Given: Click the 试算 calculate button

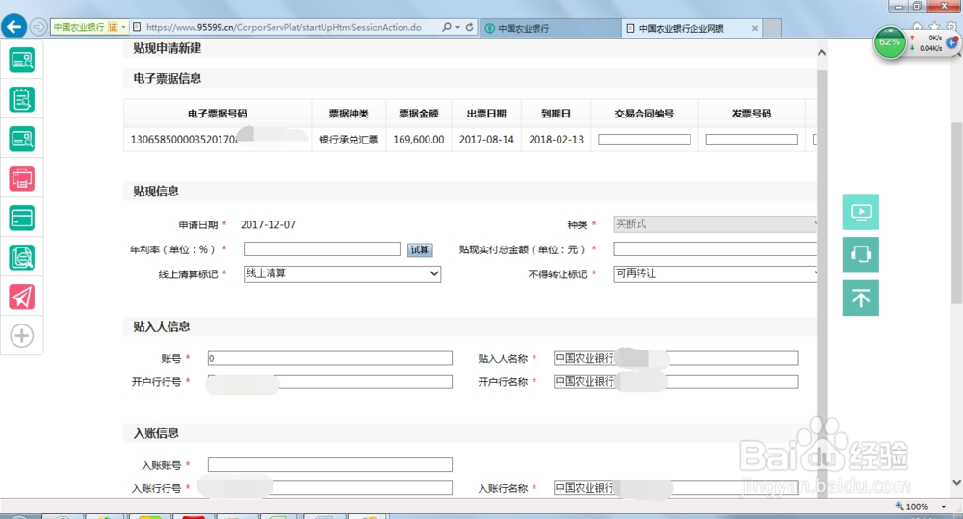Looking at the screenshot, I should point(420,249).
